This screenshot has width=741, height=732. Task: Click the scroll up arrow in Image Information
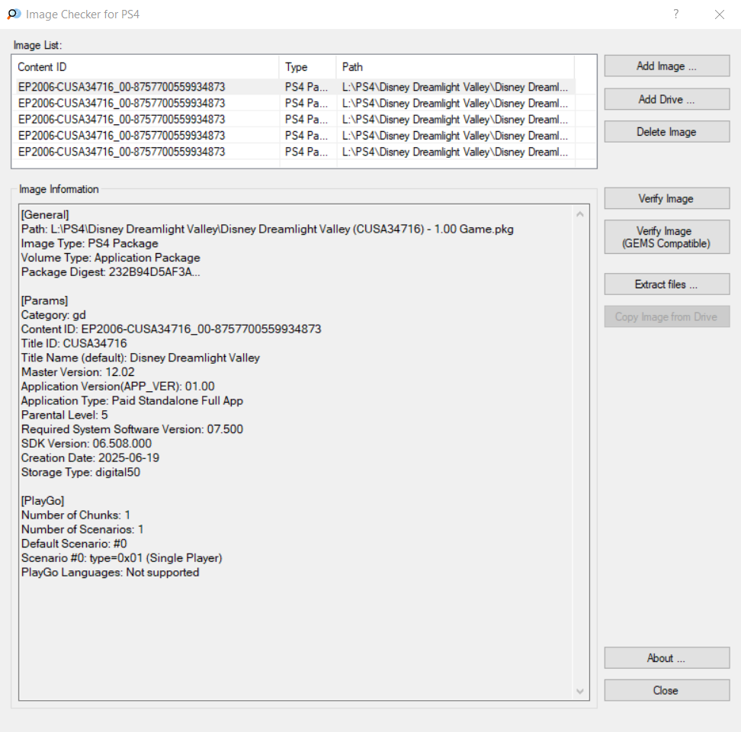[x=580, y=214]
